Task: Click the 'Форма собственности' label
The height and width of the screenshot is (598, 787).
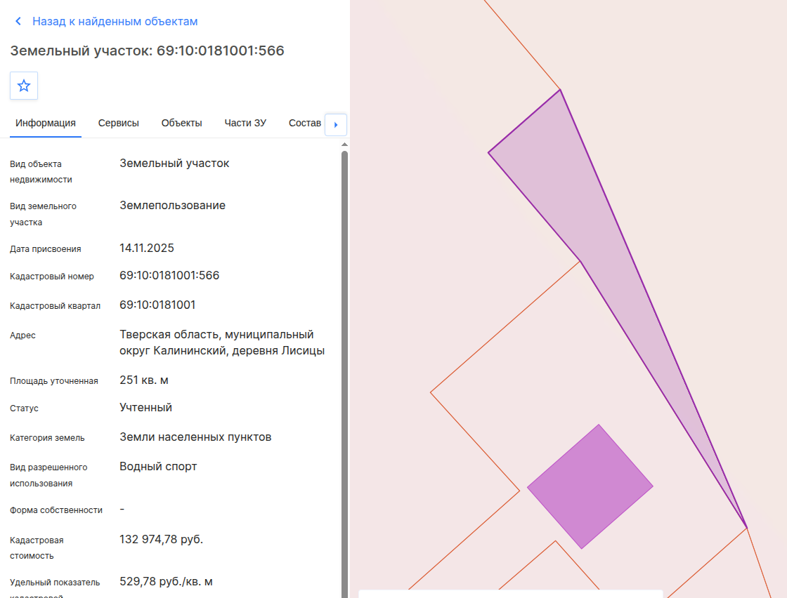Action: (56, 510)
